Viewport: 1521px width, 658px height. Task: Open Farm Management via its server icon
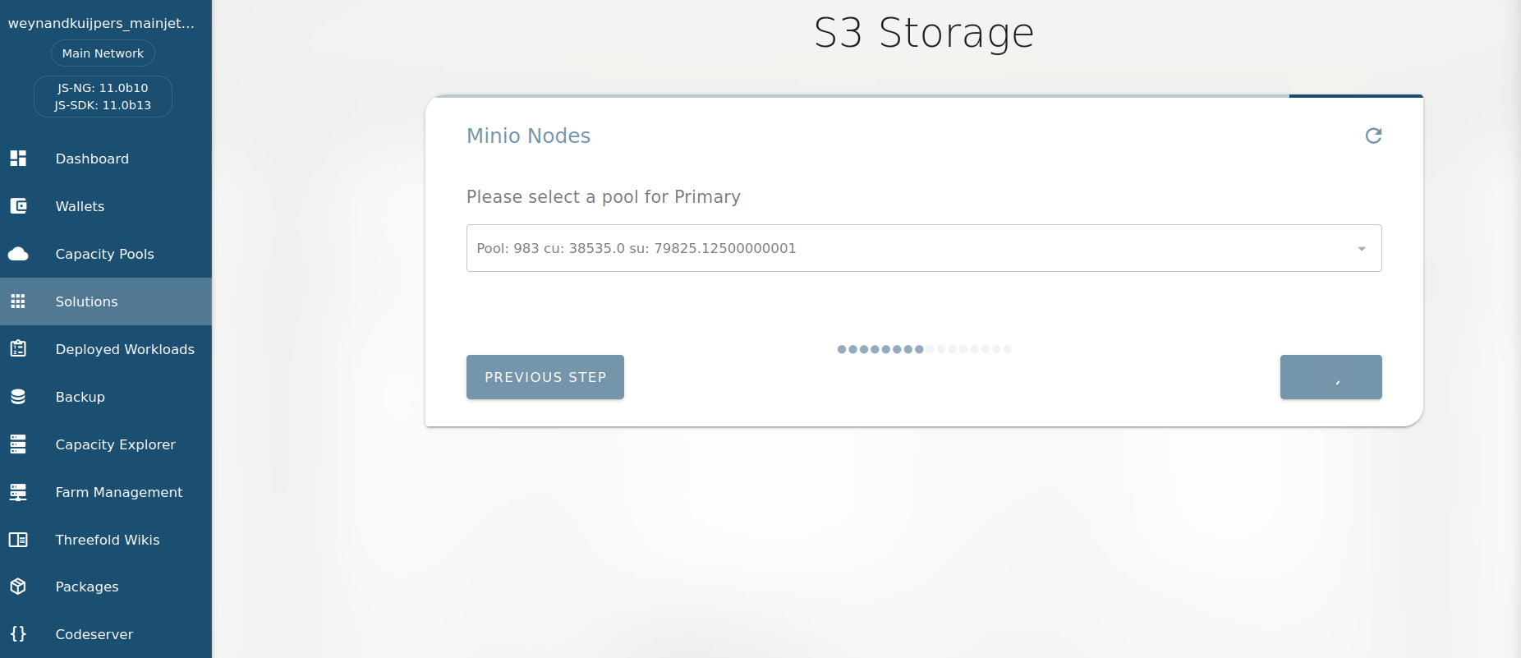click(18, 492)
